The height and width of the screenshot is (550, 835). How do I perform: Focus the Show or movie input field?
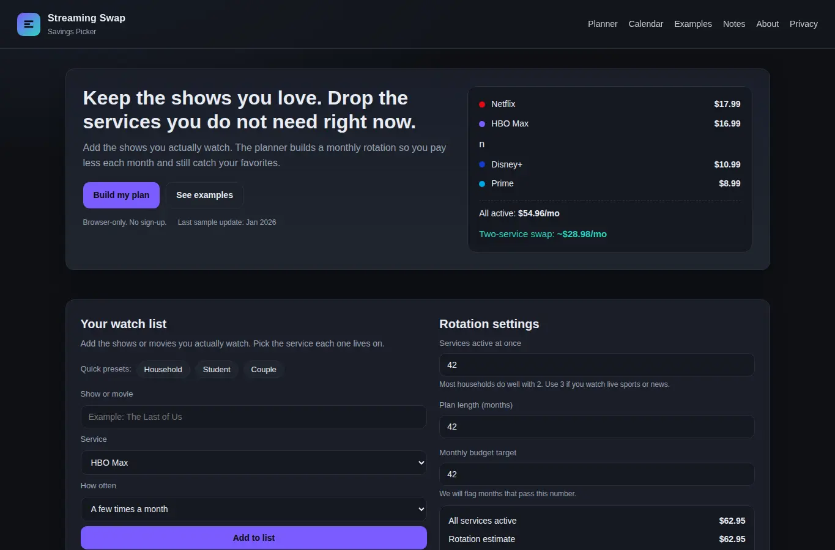(254, 417)
